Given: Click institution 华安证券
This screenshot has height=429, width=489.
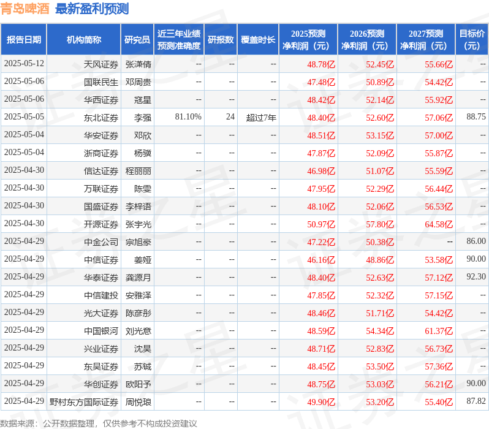Looking at the screenshot, I should (x=100, y=135).
